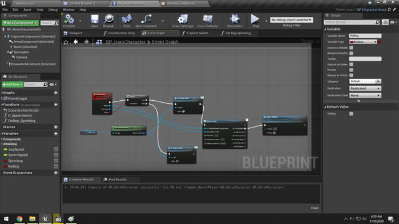Open the Compile options arrow
Viewport: 399px width, 224px height.
click(80, 21)
